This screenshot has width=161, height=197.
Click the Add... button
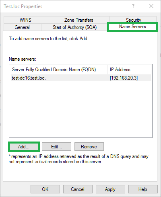(x=24, y=147)
